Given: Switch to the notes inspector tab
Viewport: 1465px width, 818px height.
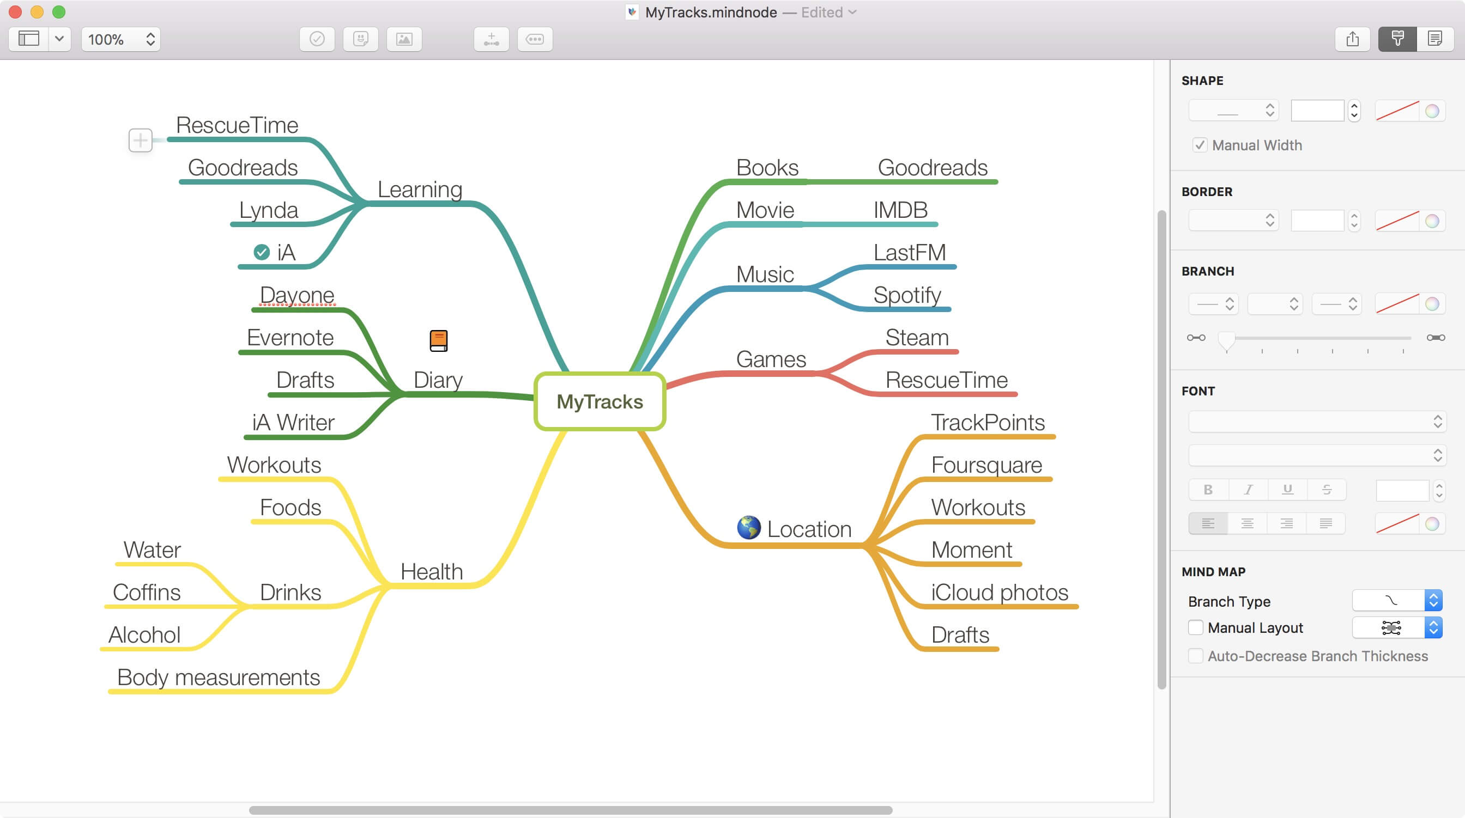Looking at the screenshot, I should [1435, 39].
